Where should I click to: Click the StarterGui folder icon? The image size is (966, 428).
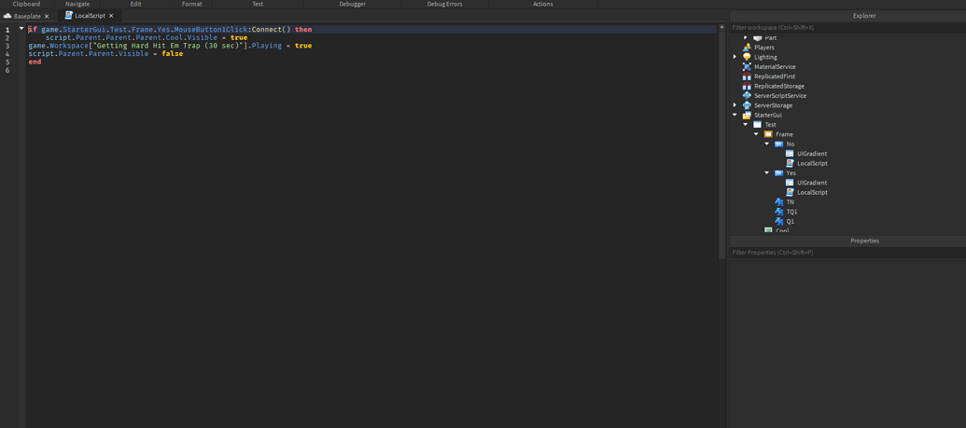(x=747, y=116)
